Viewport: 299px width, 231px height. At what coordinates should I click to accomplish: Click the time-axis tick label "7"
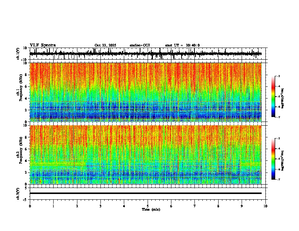pyautogui.click(x=195, y=206)
